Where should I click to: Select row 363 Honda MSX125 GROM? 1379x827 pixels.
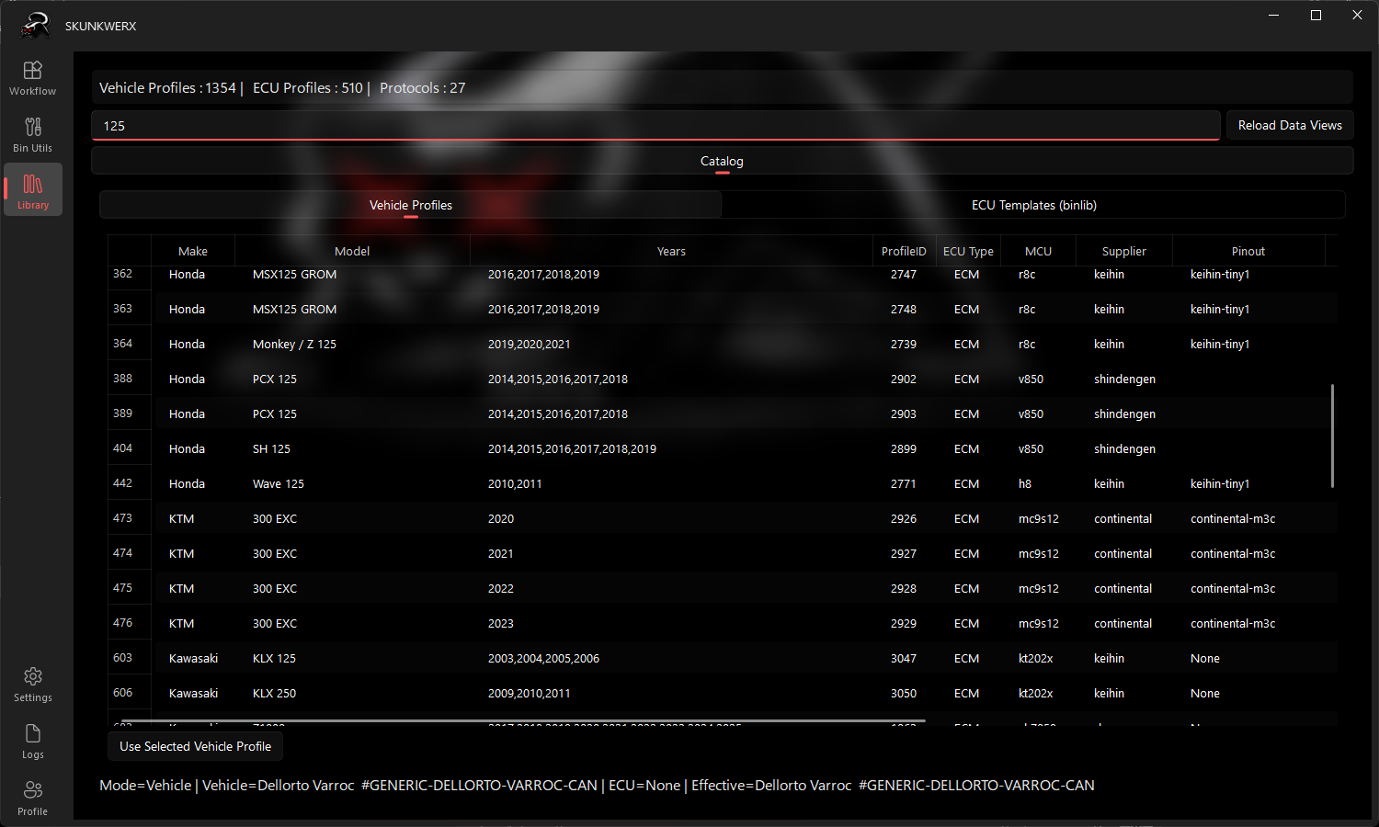(723, 310)
